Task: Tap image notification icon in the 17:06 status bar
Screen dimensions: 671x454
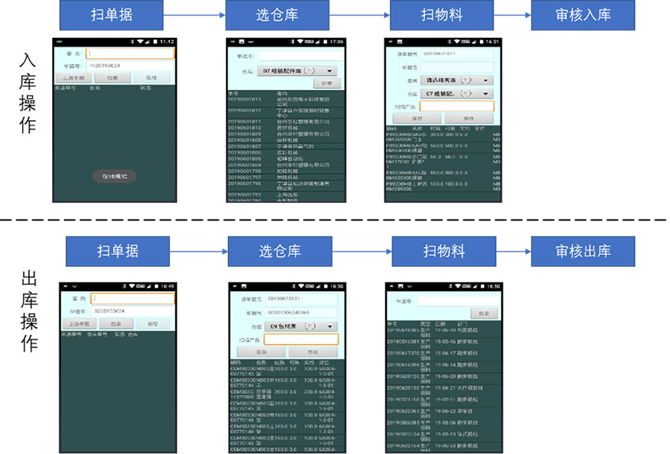Action: 242,42
